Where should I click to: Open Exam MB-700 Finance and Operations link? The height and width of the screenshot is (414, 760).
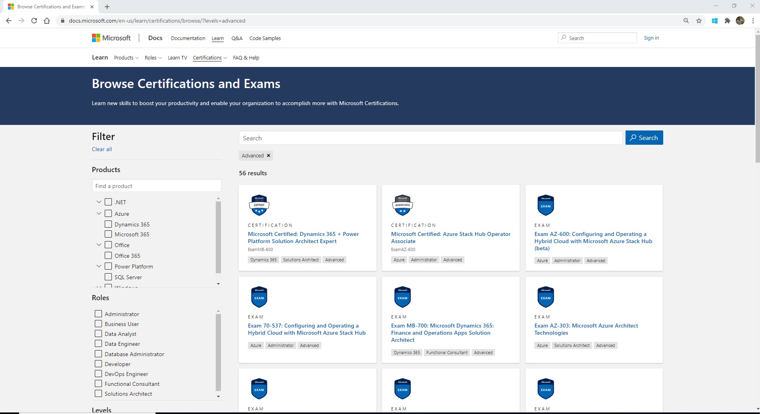442,333
